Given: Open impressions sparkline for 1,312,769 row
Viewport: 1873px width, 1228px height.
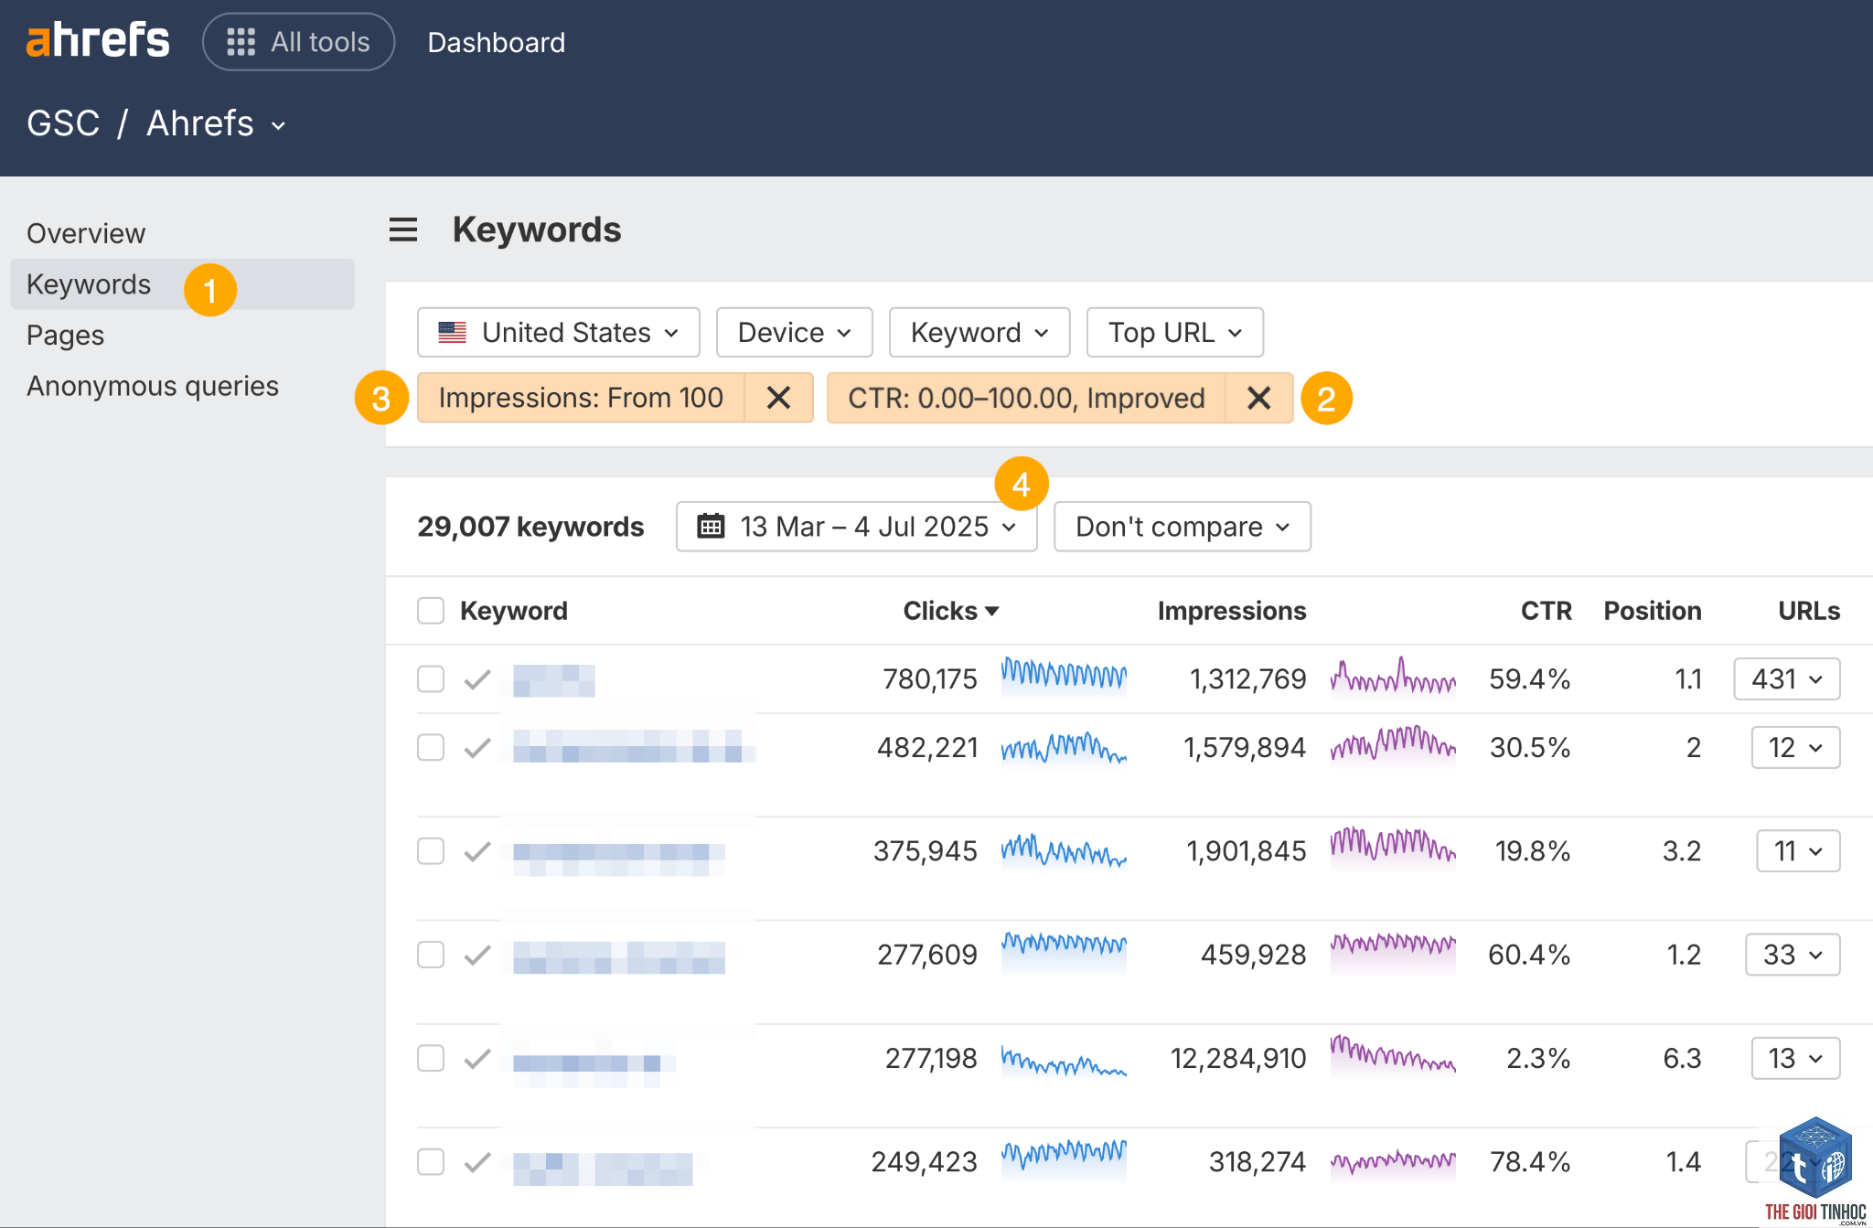Looking at the screenshot, I should coord(1393,678).
